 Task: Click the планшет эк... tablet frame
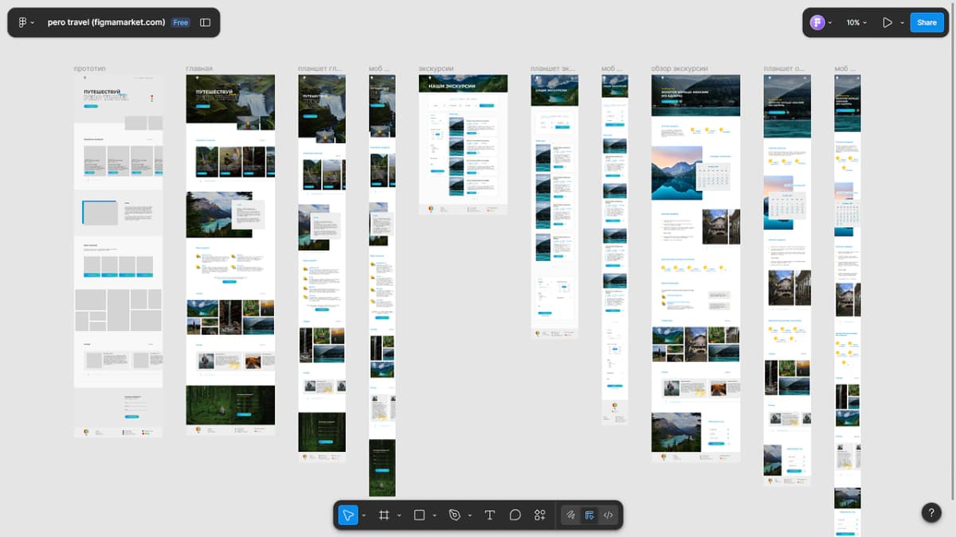(554, 207)
